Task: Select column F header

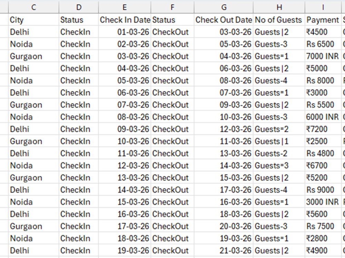Action: pos(172,7)
